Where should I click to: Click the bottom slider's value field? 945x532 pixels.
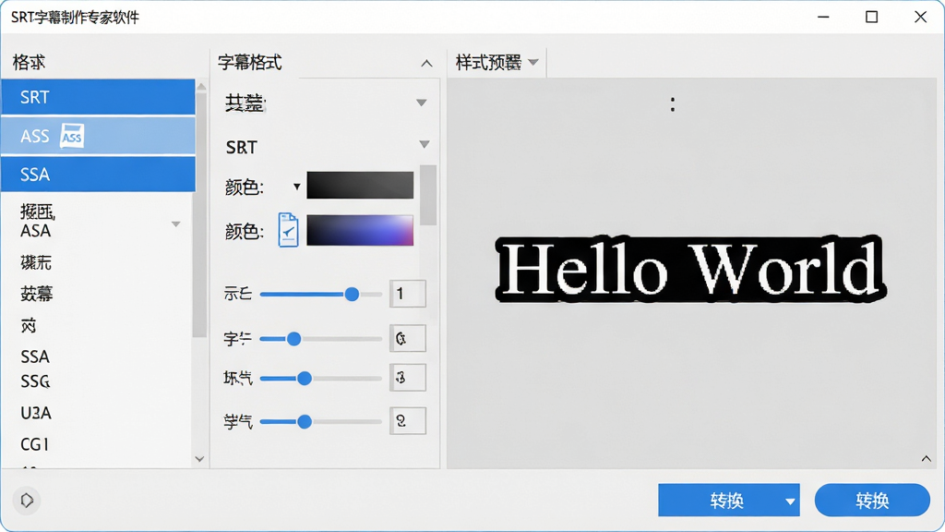pos(407,421)
